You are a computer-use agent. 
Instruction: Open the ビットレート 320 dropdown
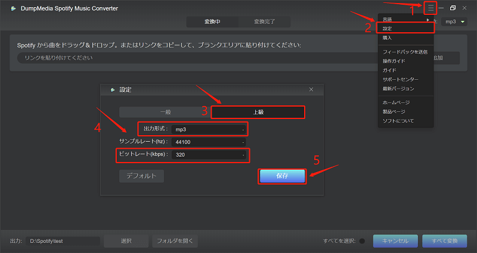pos(209,155)
